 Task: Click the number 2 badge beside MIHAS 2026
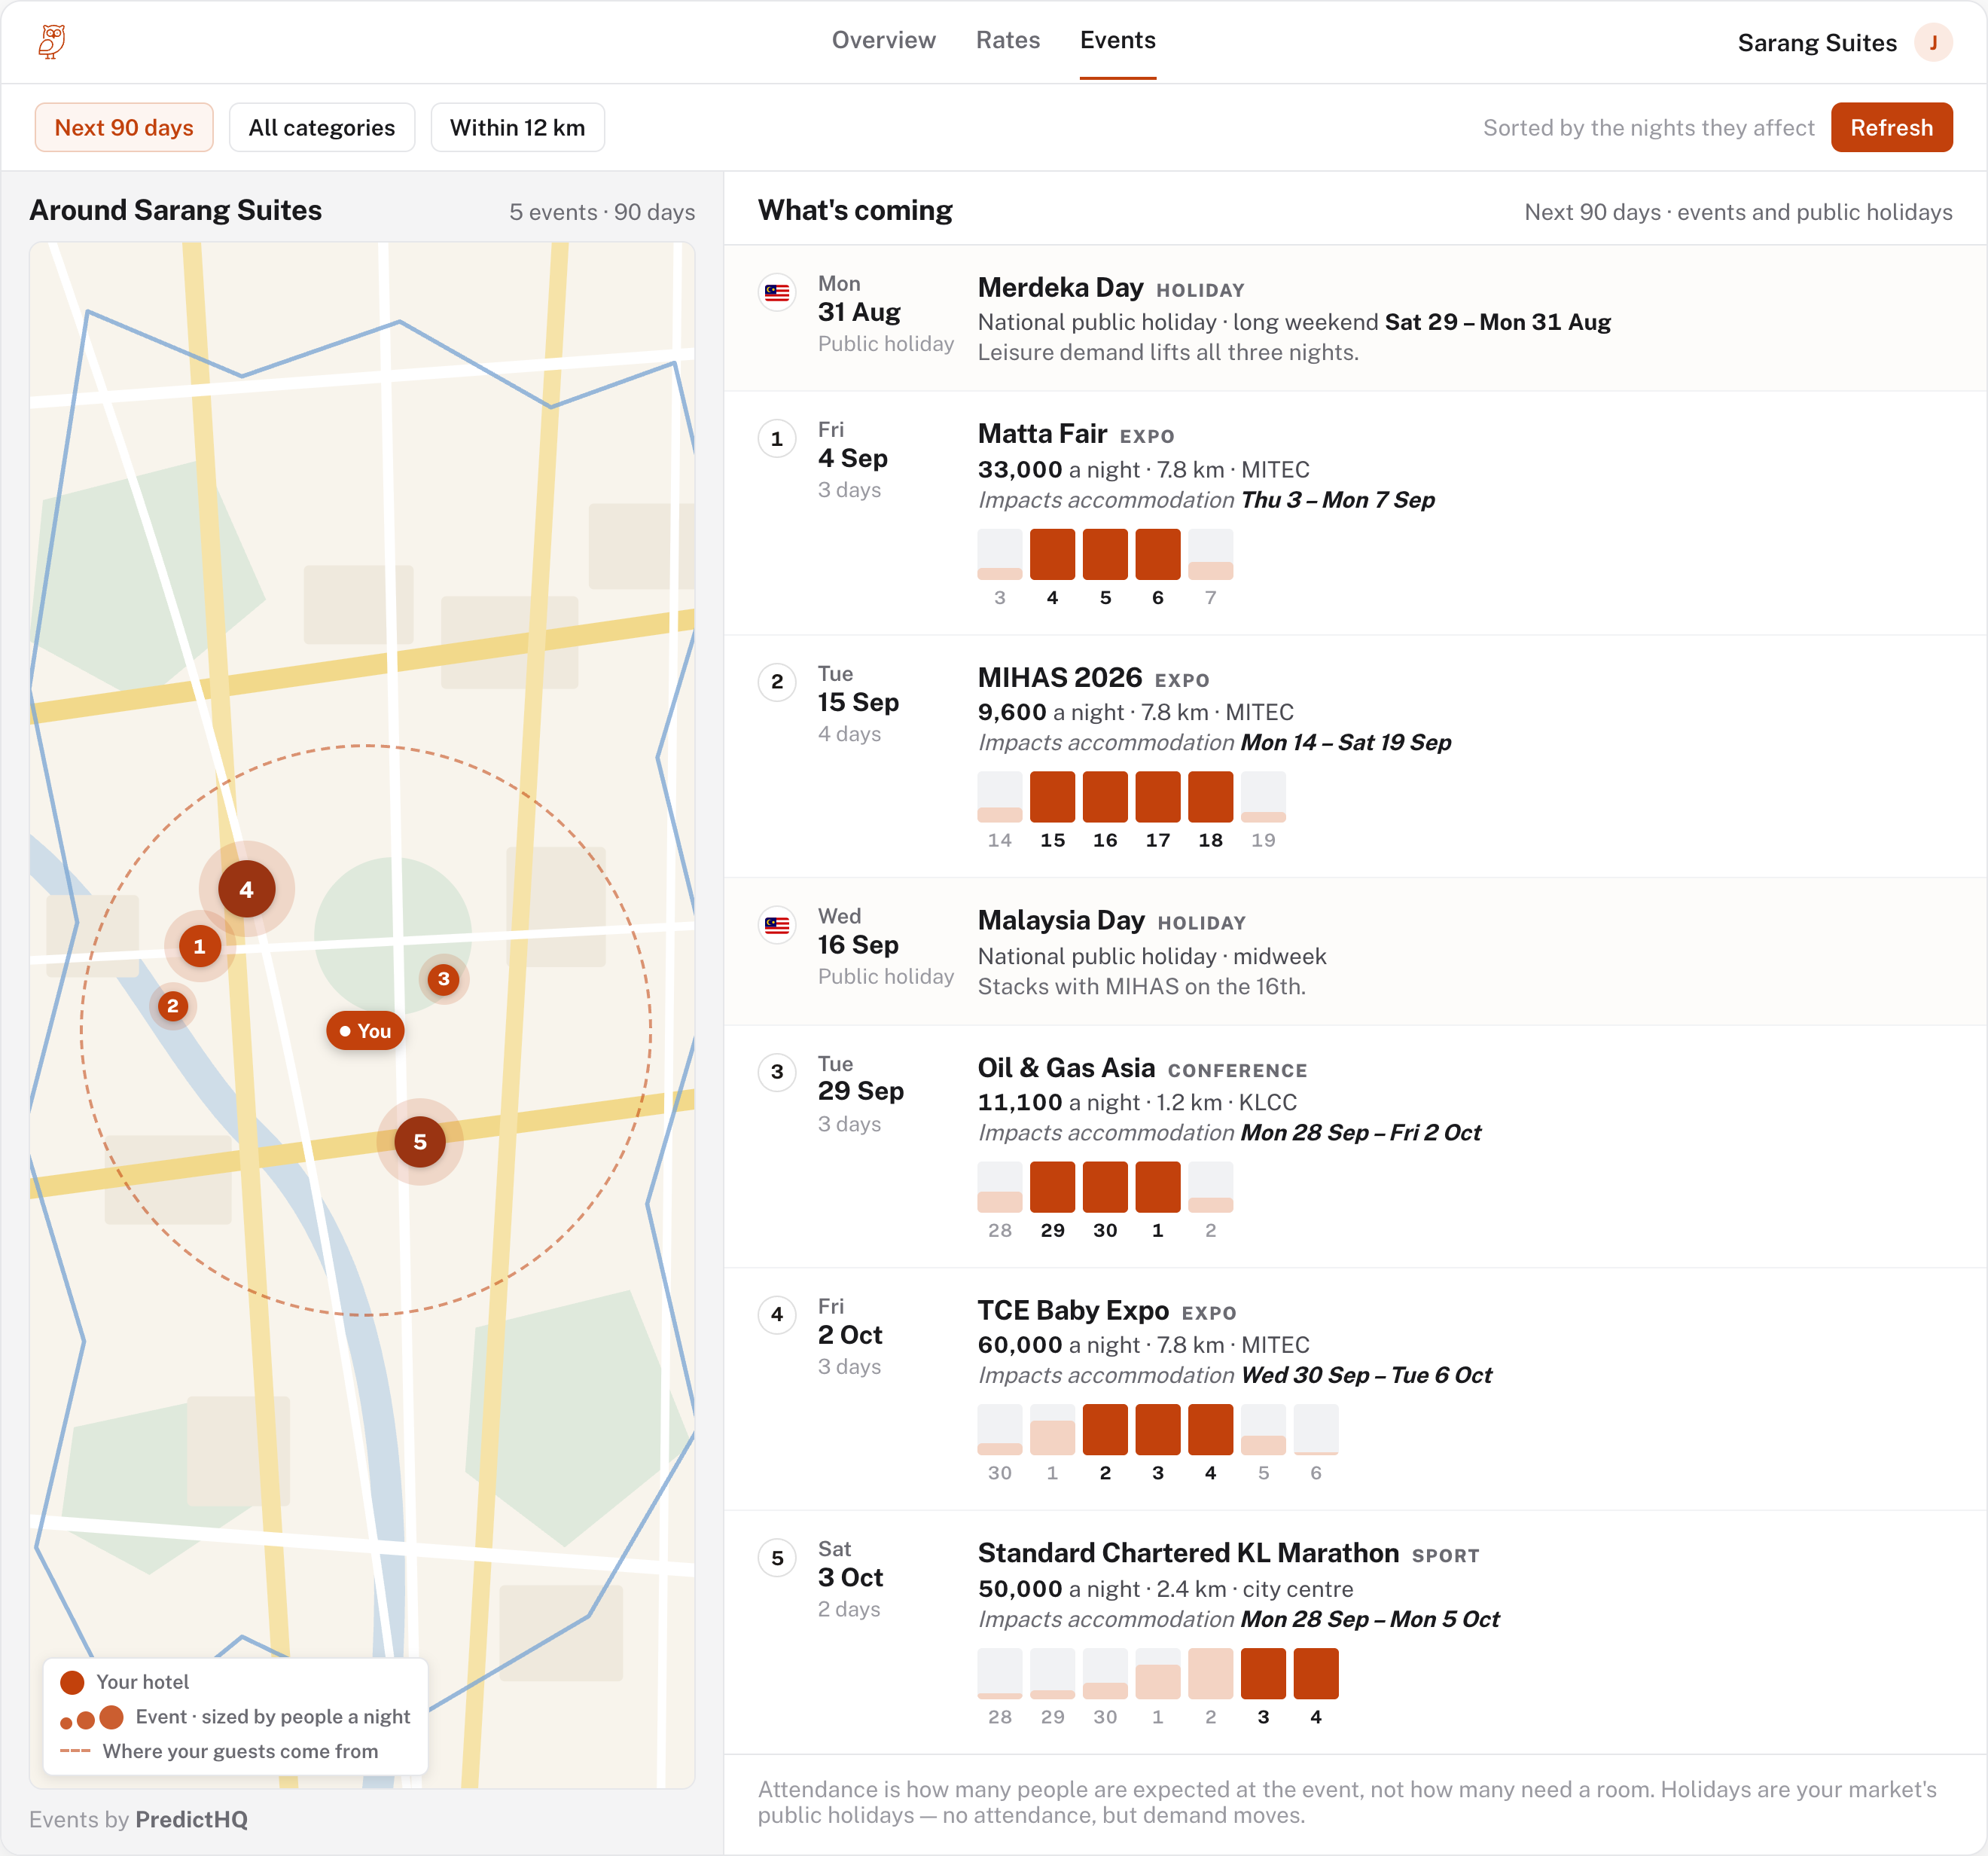pyautogui.click(x=777, y=682)
